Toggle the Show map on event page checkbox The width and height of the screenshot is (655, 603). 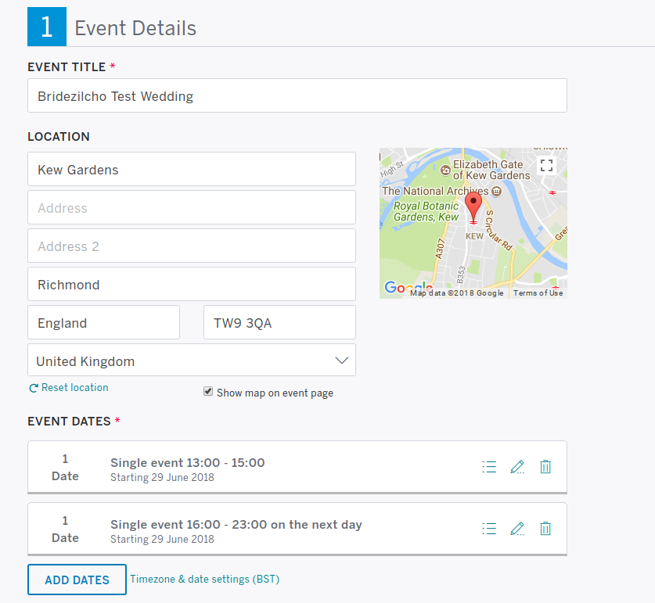207,391
